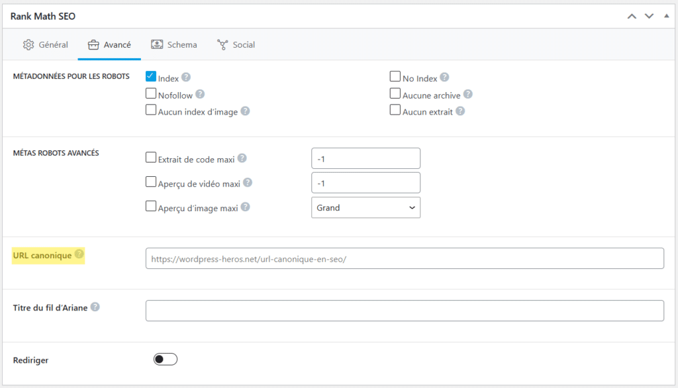
Task: Show help for Aperçu d'image maxi
Action: pyautogui.click(x=245, y=207)
